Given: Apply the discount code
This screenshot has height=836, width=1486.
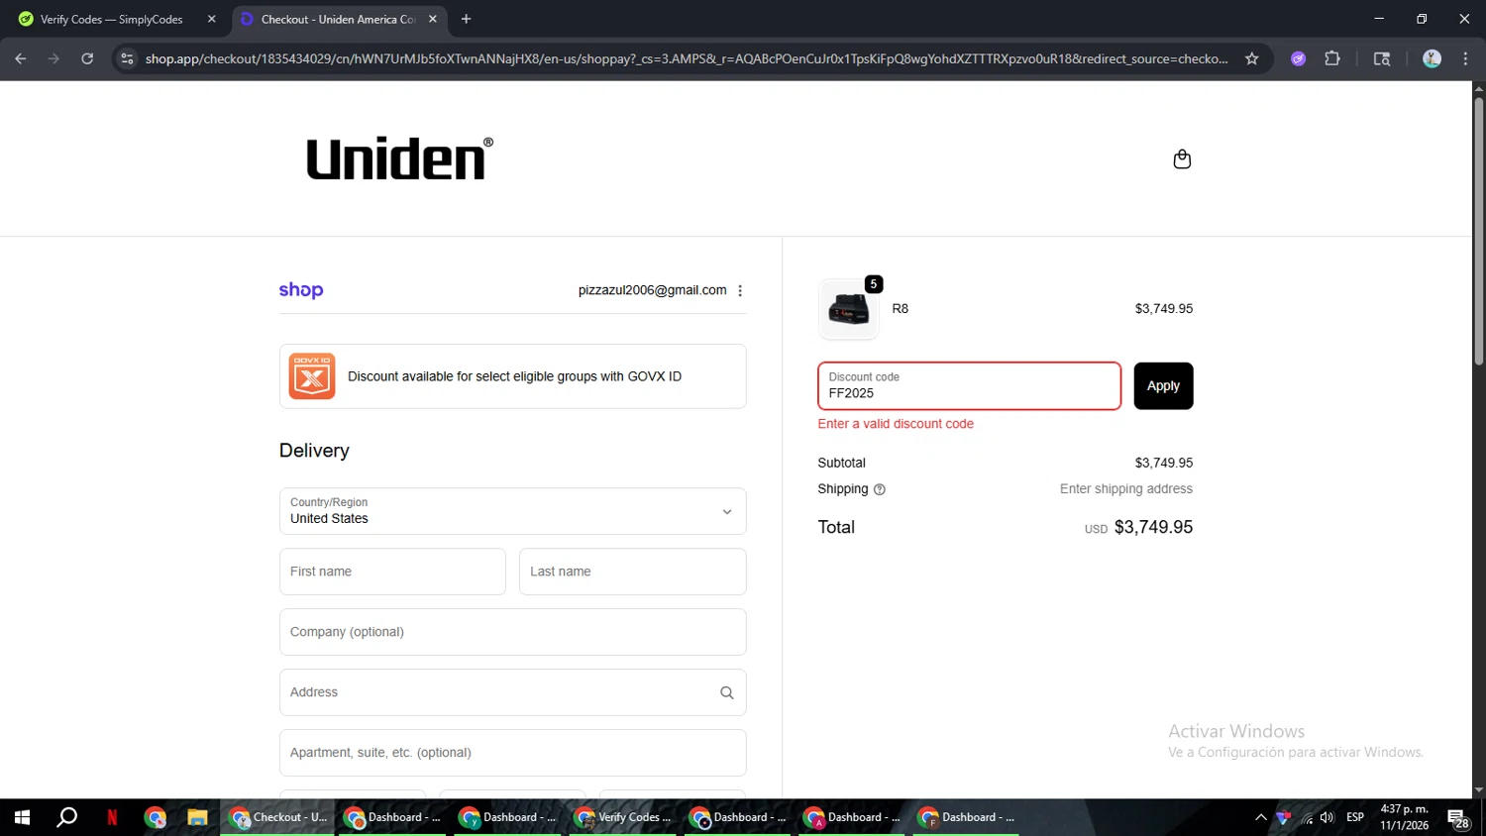Looking at the screenshot, I should (x=1163, y=386).
